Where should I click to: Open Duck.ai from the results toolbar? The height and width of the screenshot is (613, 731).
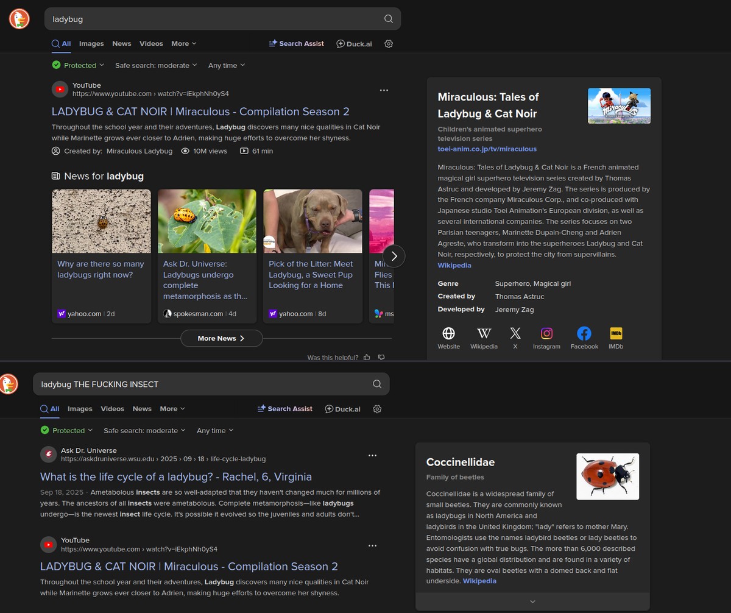(354, 43)
